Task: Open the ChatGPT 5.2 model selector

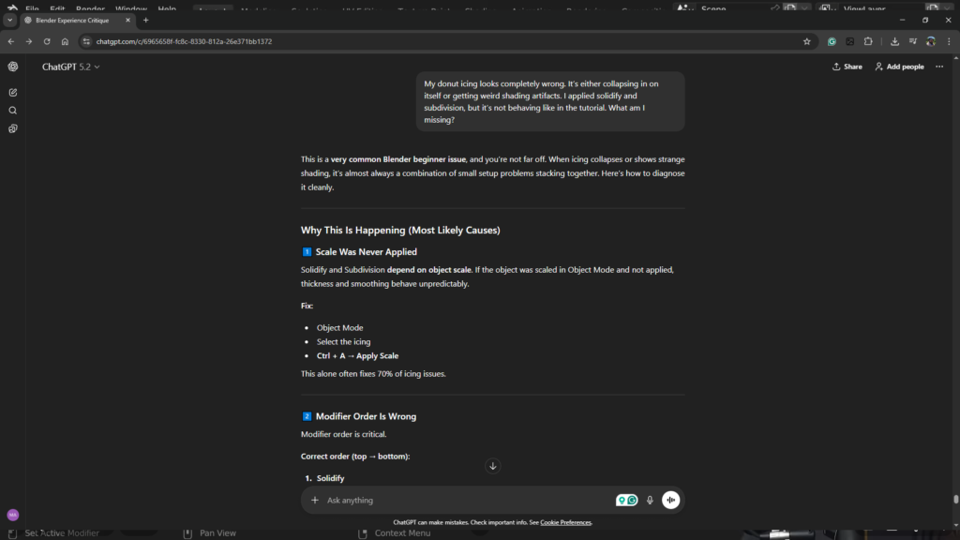Action: pyautogui.click(x=70, y=67)
